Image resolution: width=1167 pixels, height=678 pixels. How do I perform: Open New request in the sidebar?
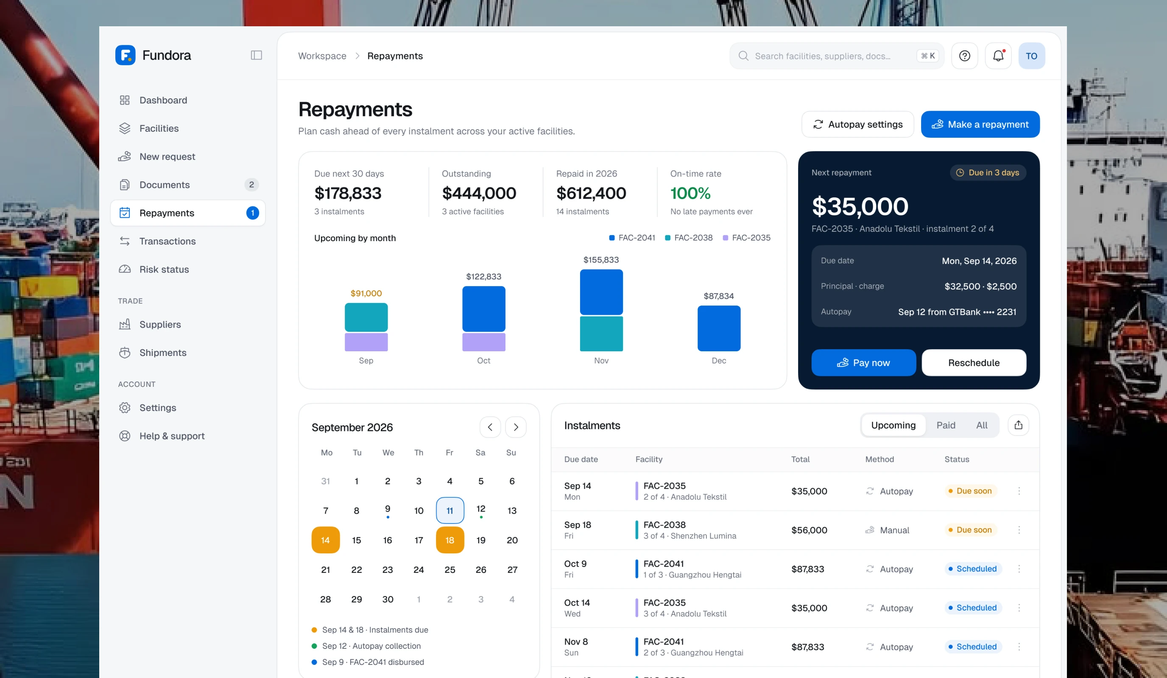[x=187, y=156]
